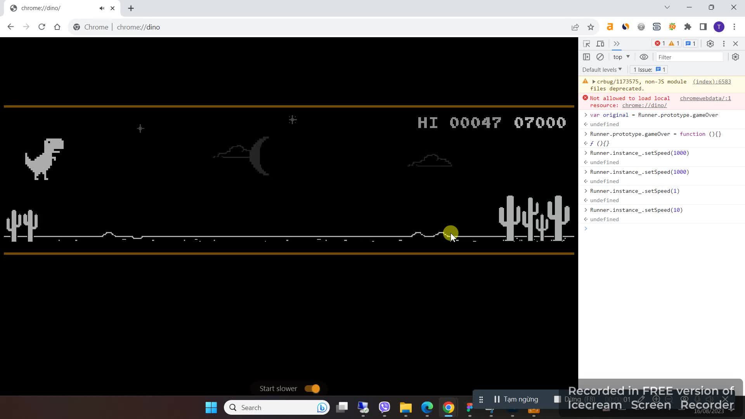Viewport: 745px width, 419px height.
Task: Share this page icon in address bar
Action: (575, 27)
